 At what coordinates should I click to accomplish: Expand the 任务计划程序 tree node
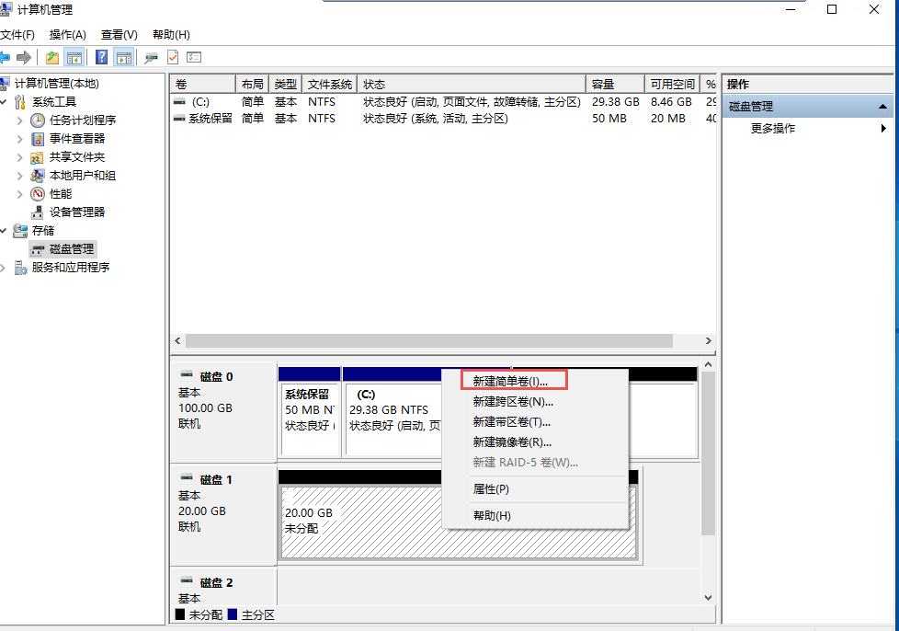[x=20, y=120]
